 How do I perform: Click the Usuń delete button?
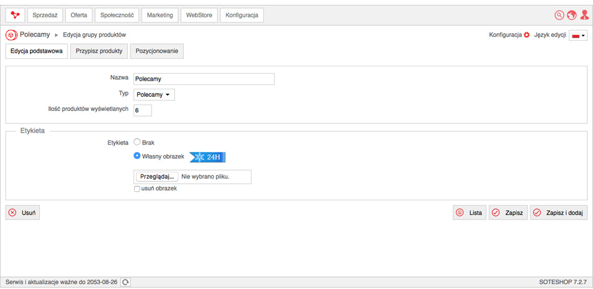pyautogui.click(x=23, y=213)
